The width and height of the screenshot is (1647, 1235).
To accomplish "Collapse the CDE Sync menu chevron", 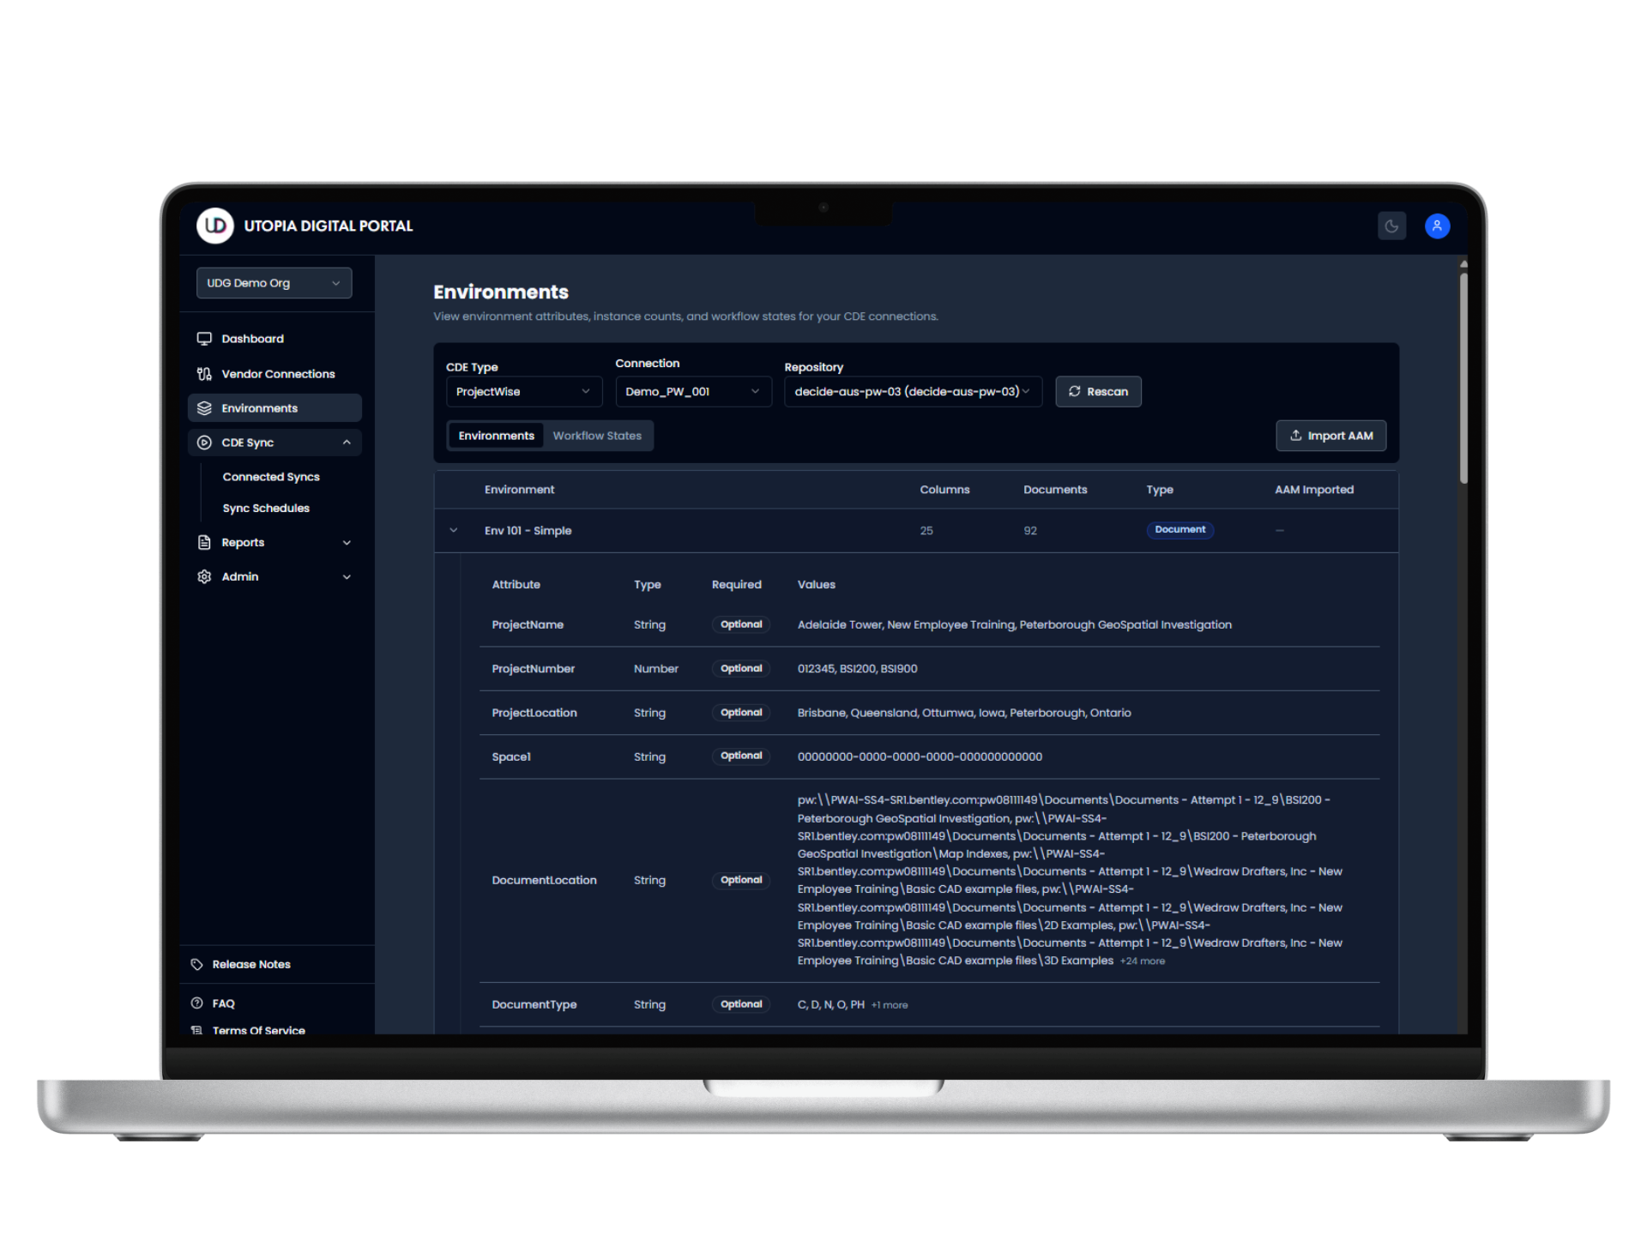I will coord(347,443).
